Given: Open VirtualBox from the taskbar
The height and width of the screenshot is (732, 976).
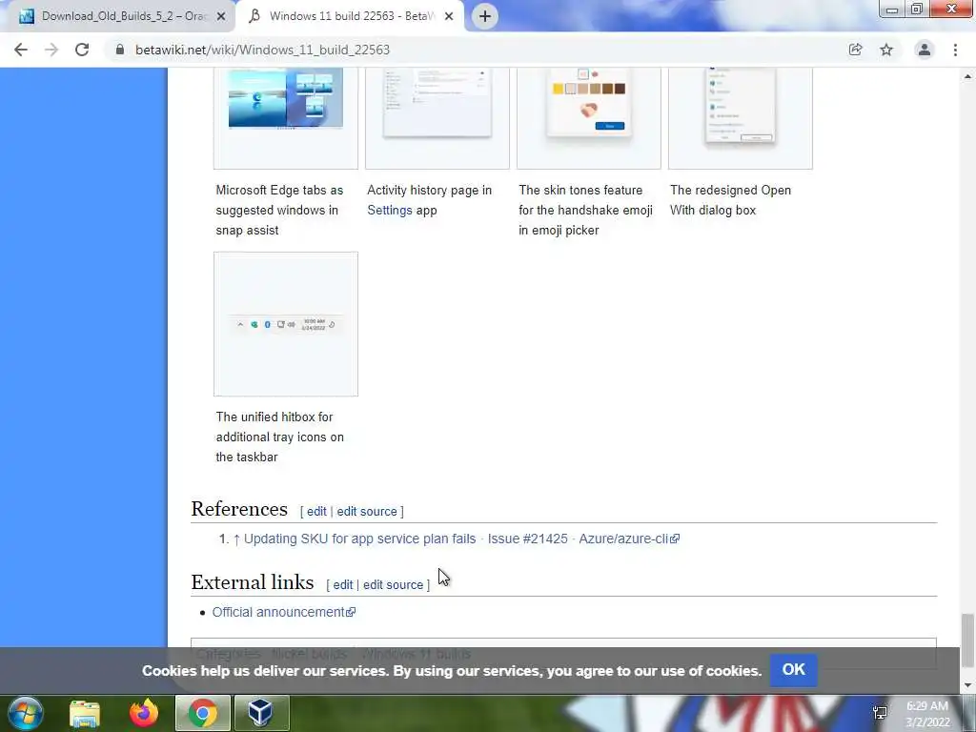Looking at the screenshot, I should pyautogui.click(x=261, y=713).
